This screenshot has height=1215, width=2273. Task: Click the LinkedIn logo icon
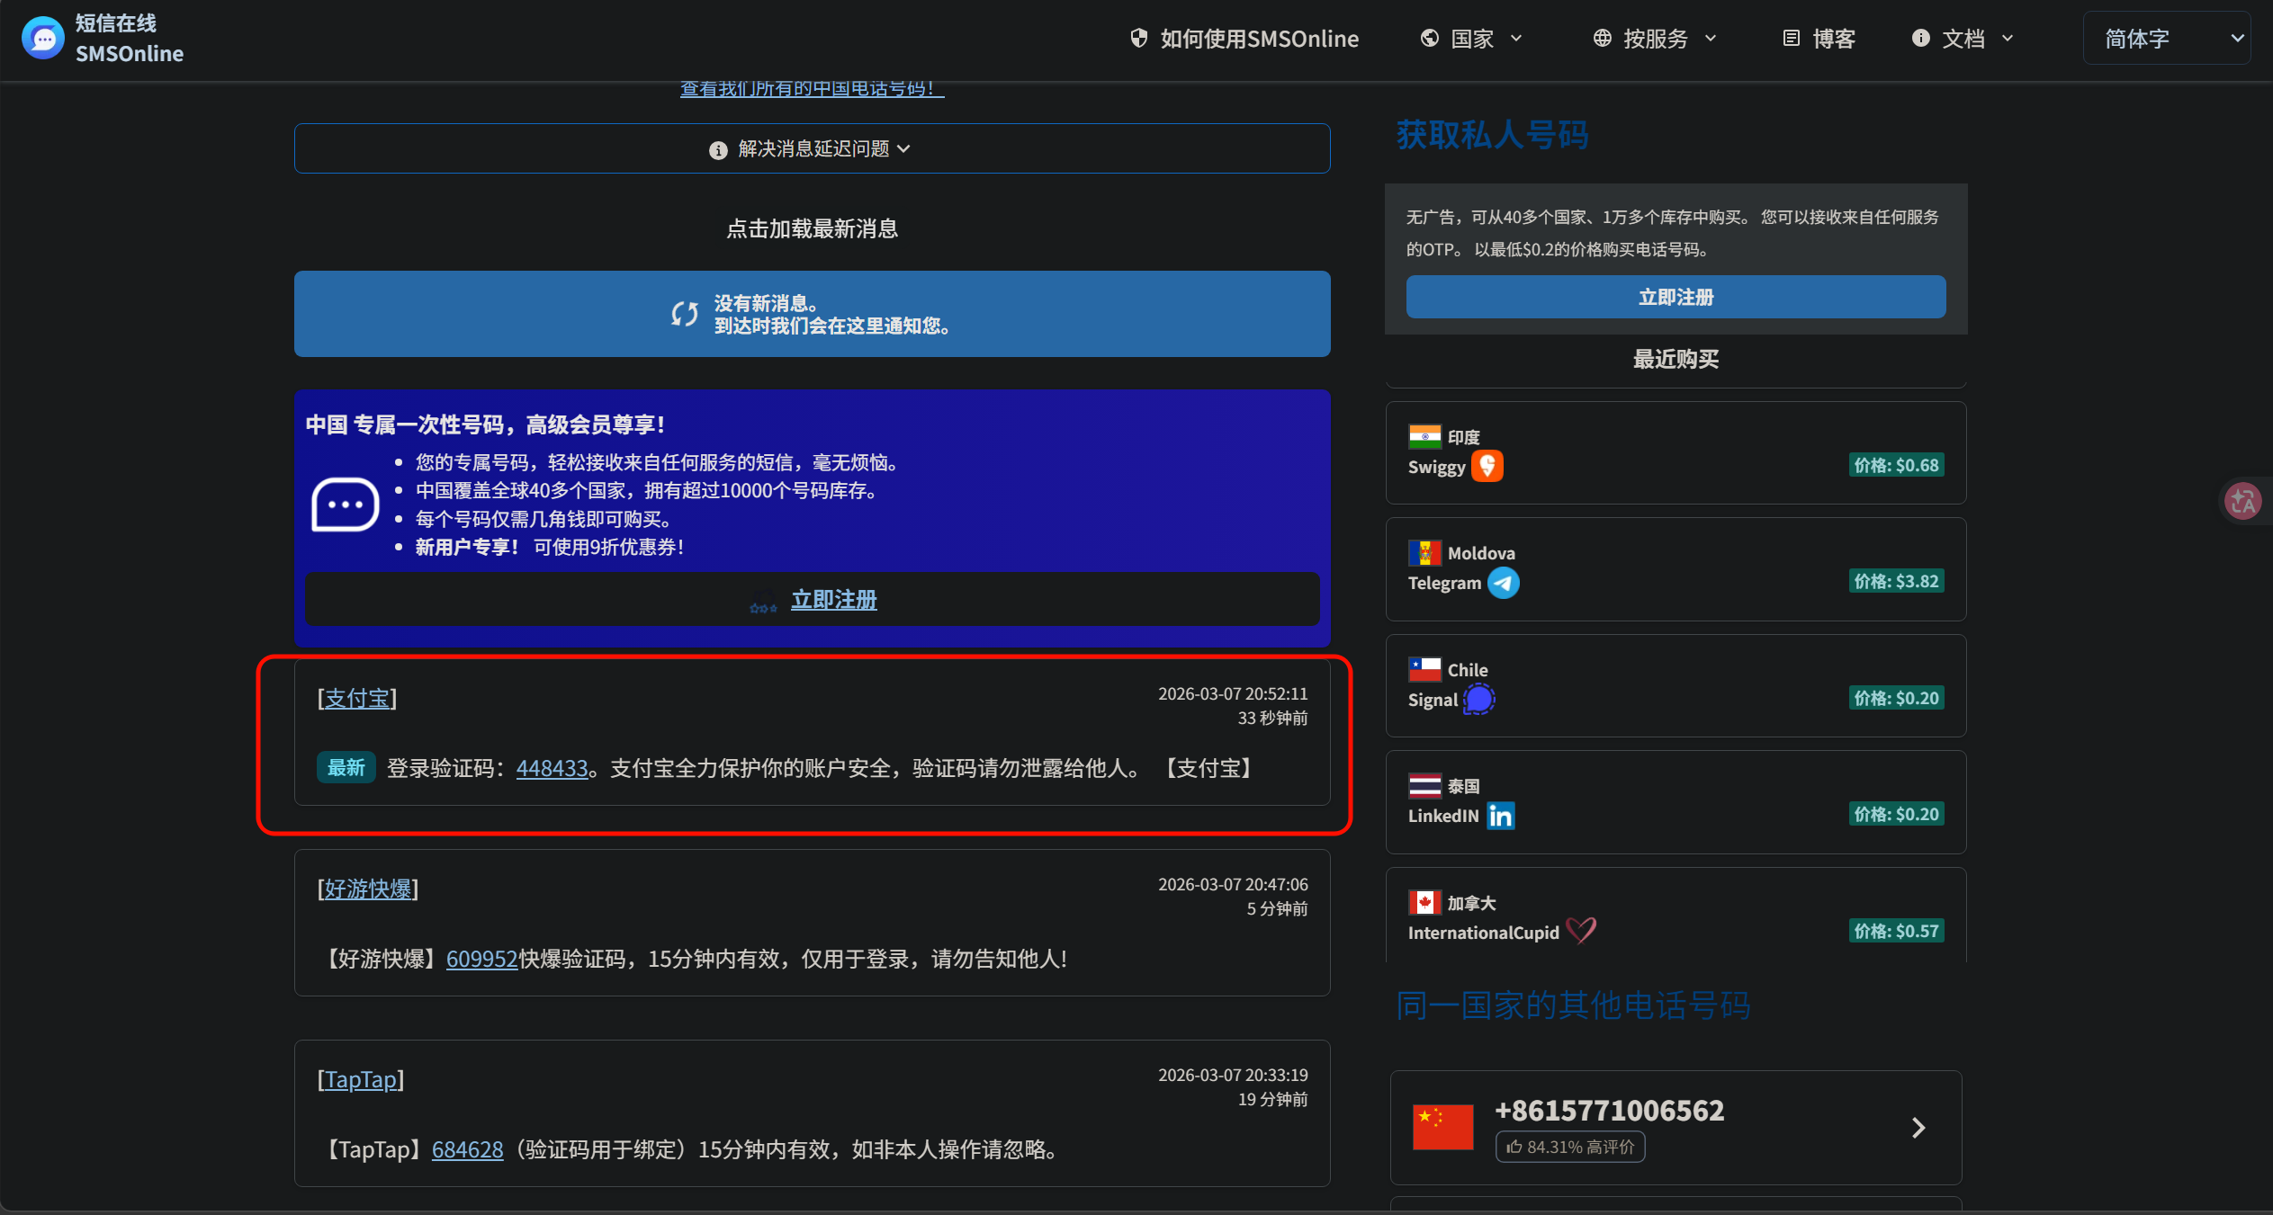(1500, 816)
